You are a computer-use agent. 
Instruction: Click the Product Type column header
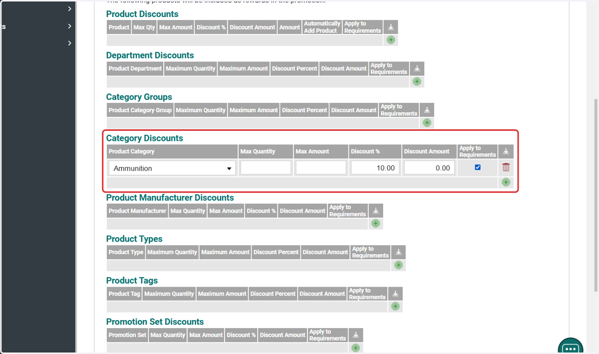click(126, 252)
